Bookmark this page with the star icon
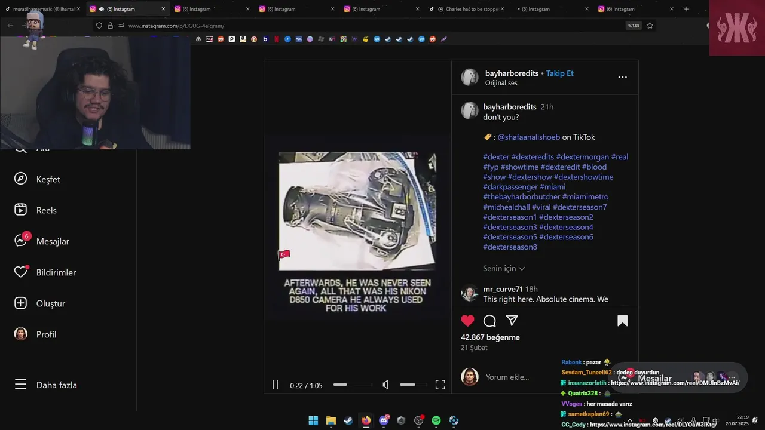Image resolution: width=765 pixels, height=430 pixels. point(650,26)
